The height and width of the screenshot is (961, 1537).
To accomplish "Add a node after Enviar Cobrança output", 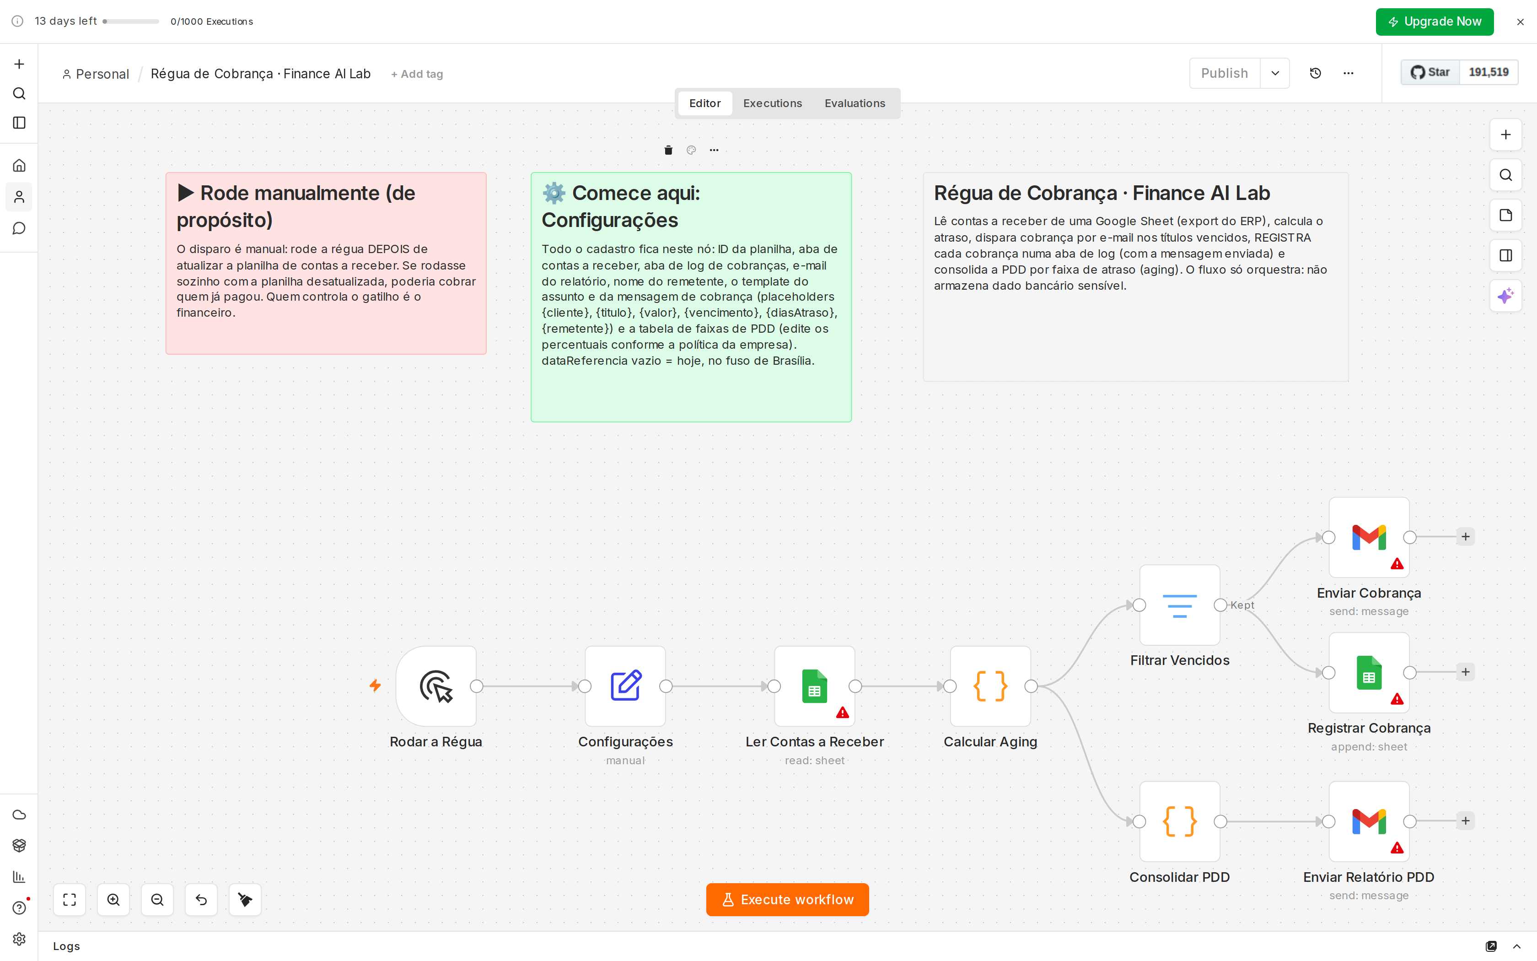I will (x=1465, y=537).
